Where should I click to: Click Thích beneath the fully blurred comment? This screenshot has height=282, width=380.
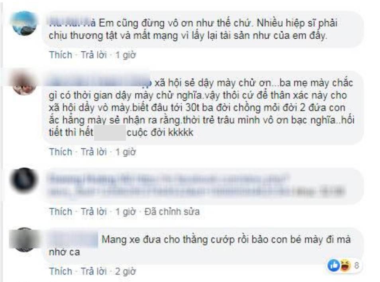[x=61, y=212]
